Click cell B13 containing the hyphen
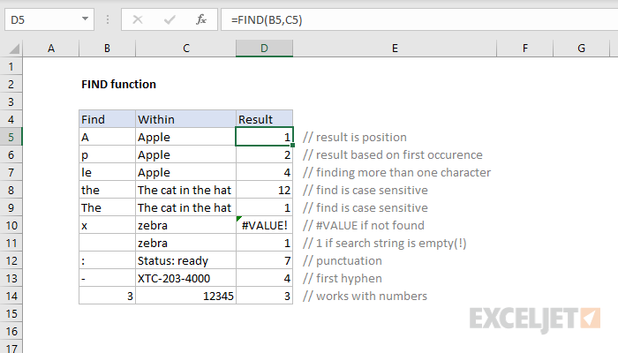Image resolution: width=618 pixels, height=353 pixels. 107,279
